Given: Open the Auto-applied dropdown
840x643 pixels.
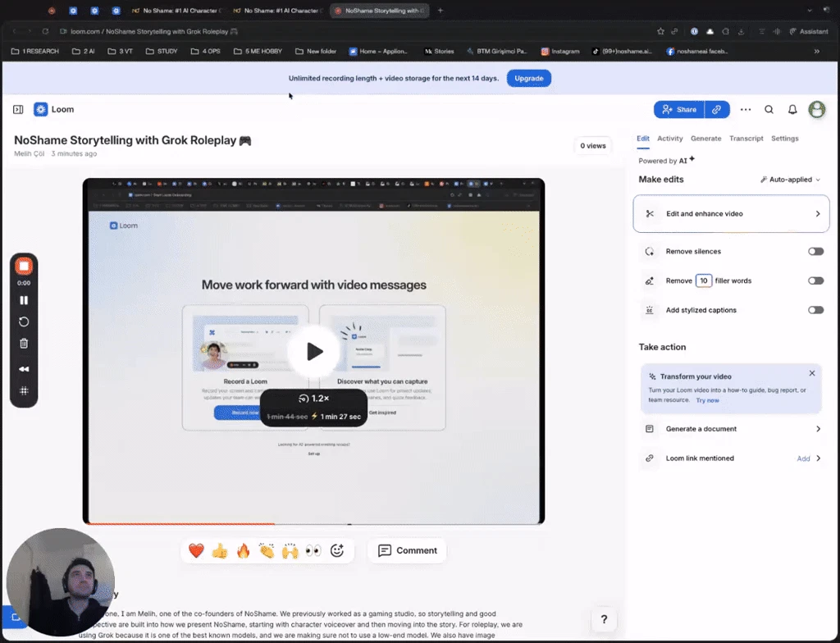Looking at the screenshot, I should tap(790, 180).
